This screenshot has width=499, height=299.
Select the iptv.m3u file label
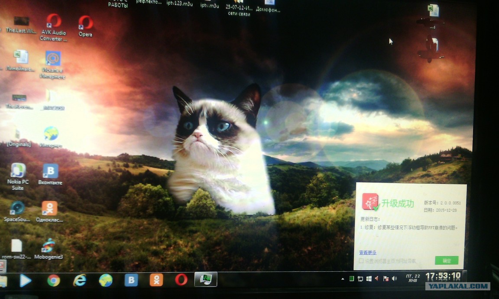coord(209,5)
